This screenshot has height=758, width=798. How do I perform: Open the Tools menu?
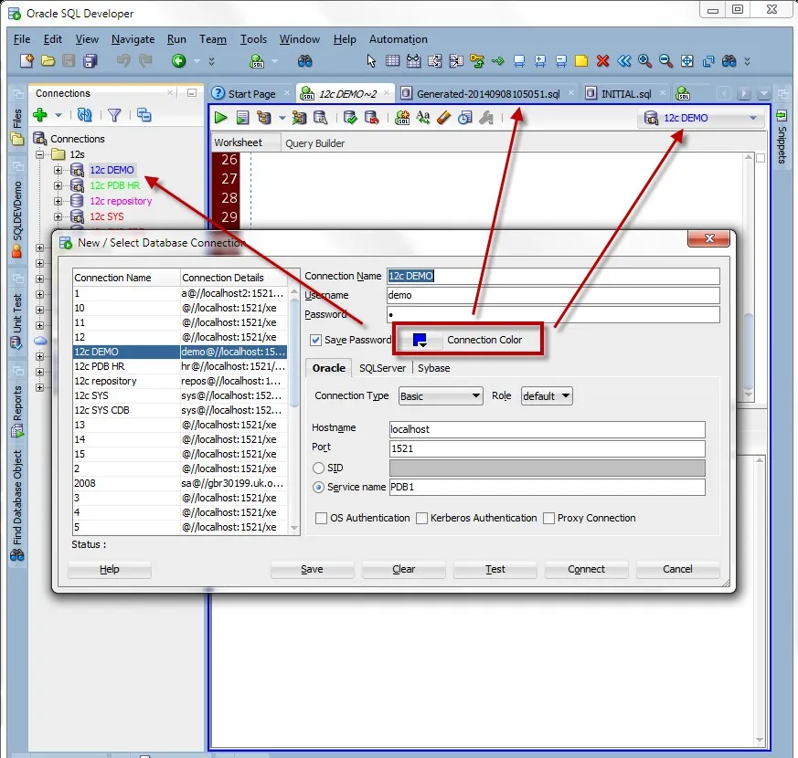(253, 39)
